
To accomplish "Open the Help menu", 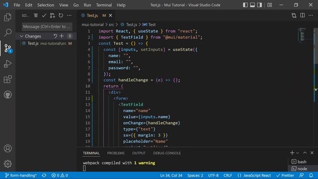I will point(121,5).
